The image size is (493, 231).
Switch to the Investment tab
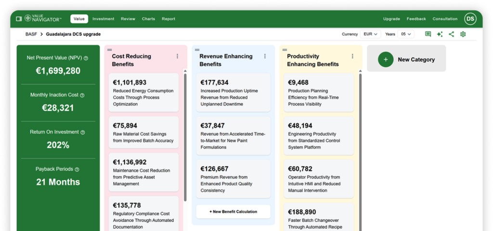[104, 19]
